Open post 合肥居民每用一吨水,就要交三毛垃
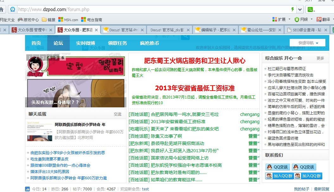Screen dimensions: 334x192 [x=185, y=114]
